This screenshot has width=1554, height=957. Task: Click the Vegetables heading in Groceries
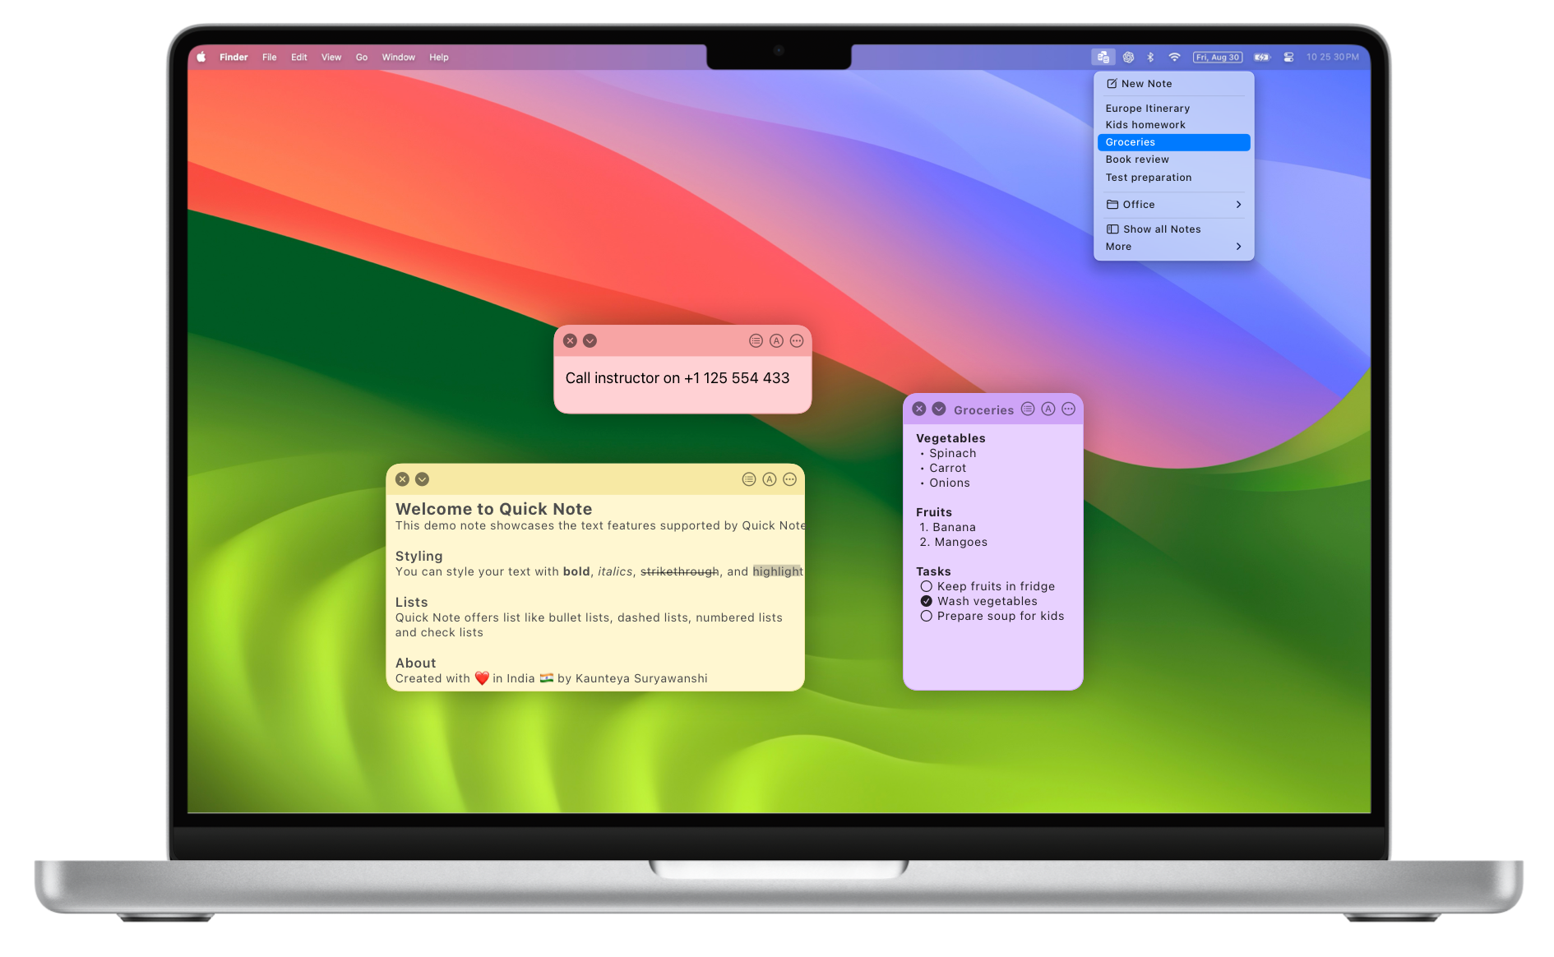(x=950, y=438)
